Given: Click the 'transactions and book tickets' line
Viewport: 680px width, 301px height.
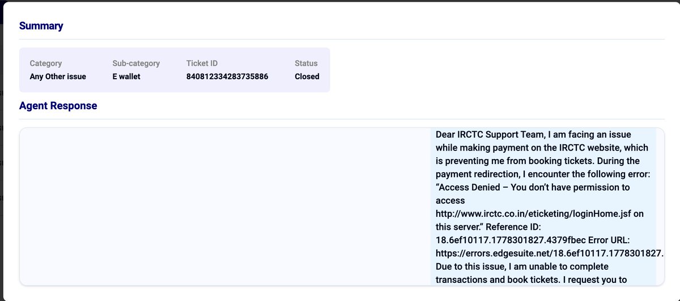Looking at the screenshot, I should point(532,279).
